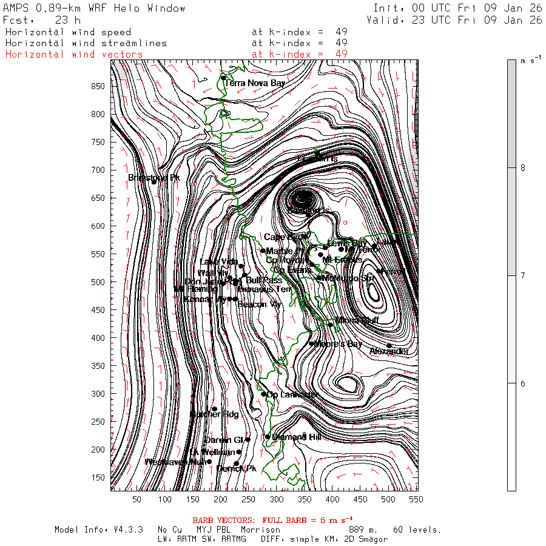Select the Darwin Gl station marker
This screenshot has height=546, width=546.
coord(248,440)
